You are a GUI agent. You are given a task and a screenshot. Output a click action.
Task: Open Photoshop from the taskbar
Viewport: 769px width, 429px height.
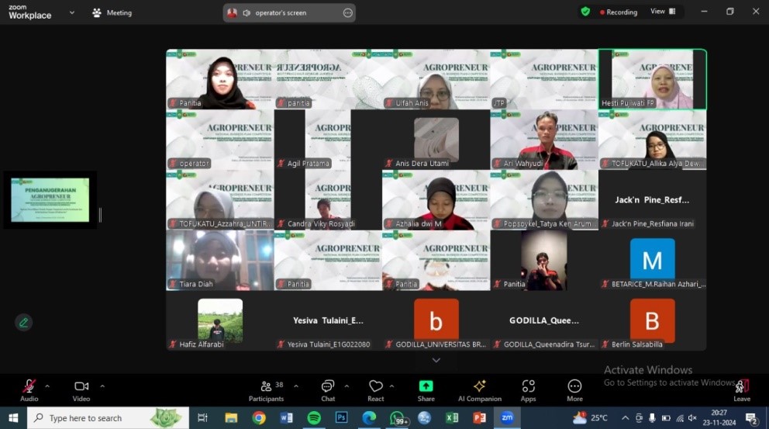341,417
